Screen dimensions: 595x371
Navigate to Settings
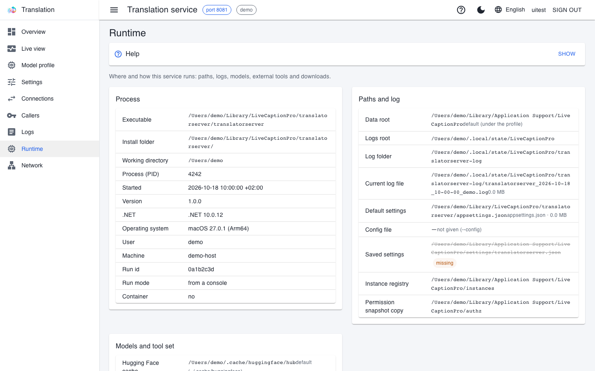pos(50,82)
